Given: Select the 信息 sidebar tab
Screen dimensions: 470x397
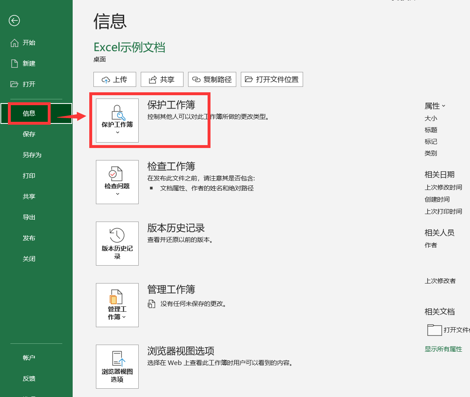Looking at the screenshot, I should coord(36,113).
